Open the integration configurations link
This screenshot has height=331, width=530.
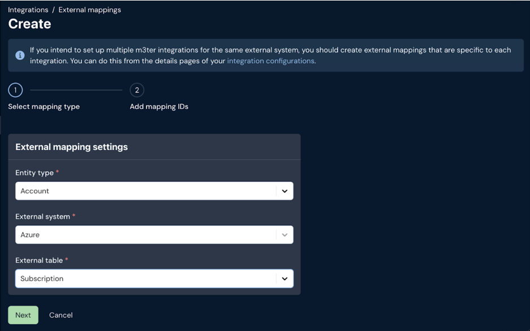tap(270, 61)
